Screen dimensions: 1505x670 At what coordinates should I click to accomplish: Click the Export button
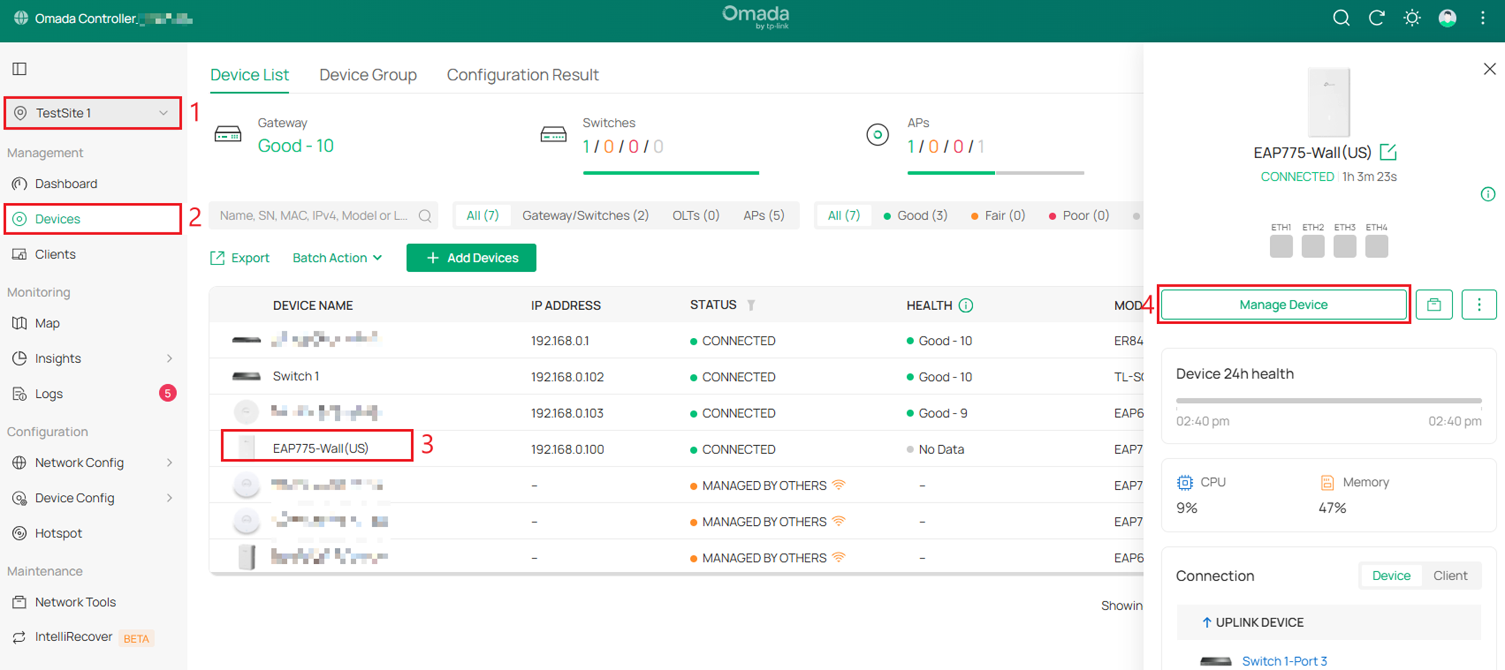click(x=240, y=258)
